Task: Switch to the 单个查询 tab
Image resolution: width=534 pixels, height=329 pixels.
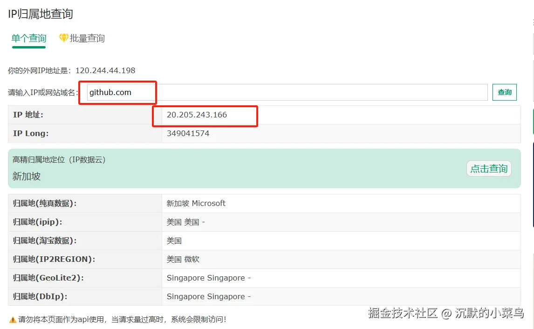Action: click(28, 38)
